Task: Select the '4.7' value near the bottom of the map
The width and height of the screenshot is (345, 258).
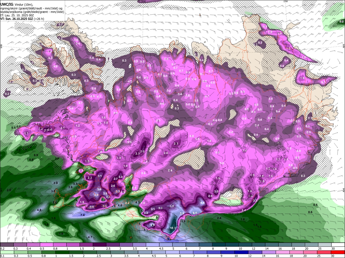Action: tap(90, 237)
